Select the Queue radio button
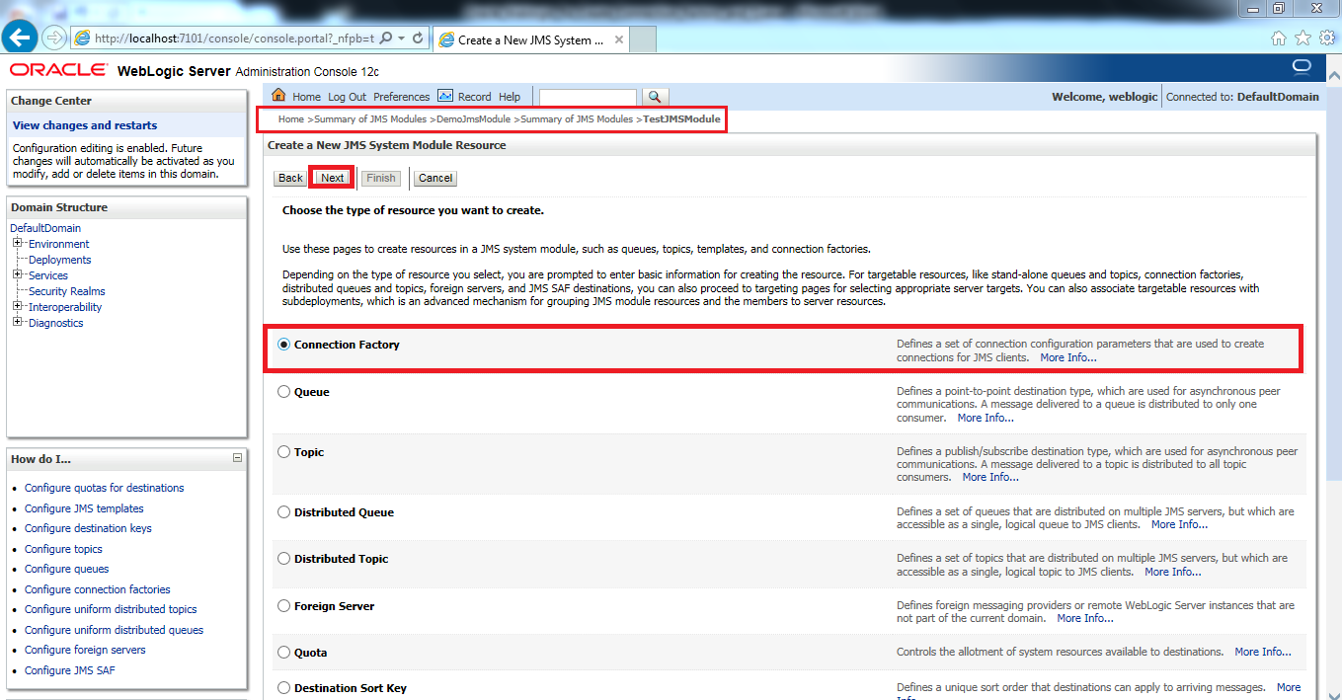 [x=284, y=392]
